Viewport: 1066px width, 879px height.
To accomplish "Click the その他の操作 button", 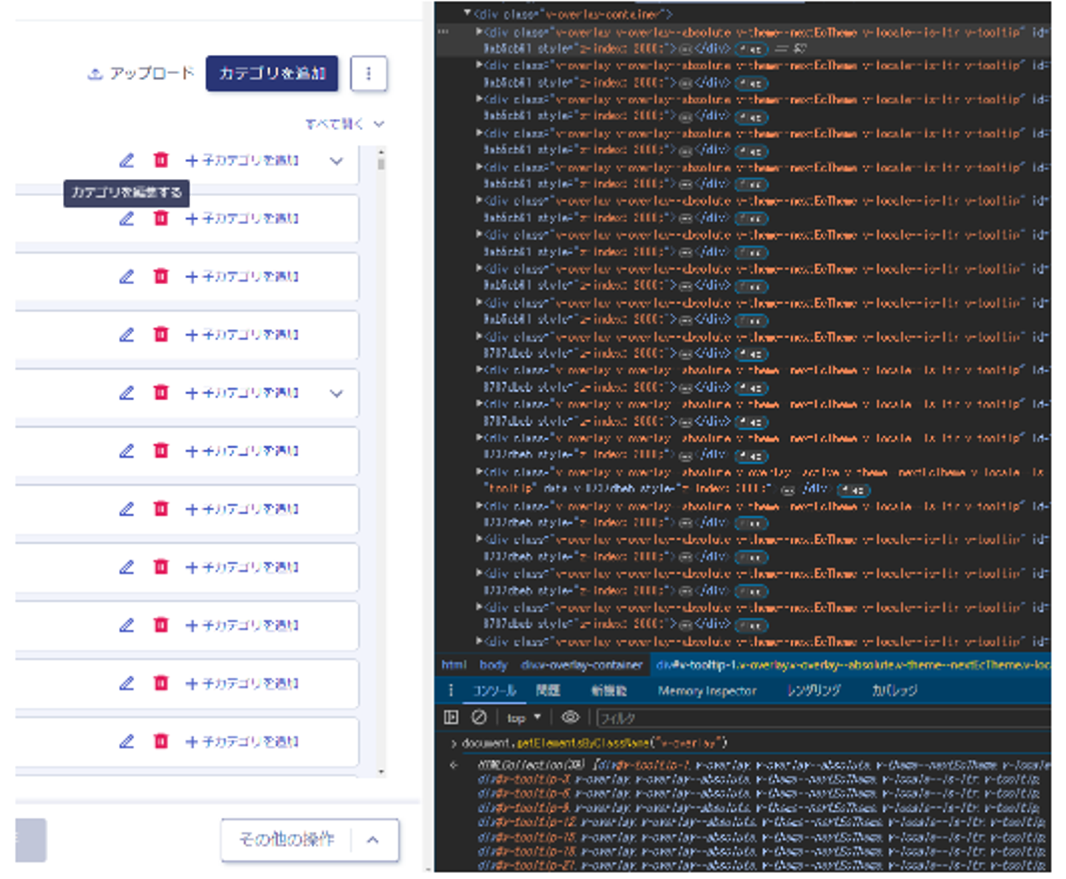I will click(x=286, y=840).
